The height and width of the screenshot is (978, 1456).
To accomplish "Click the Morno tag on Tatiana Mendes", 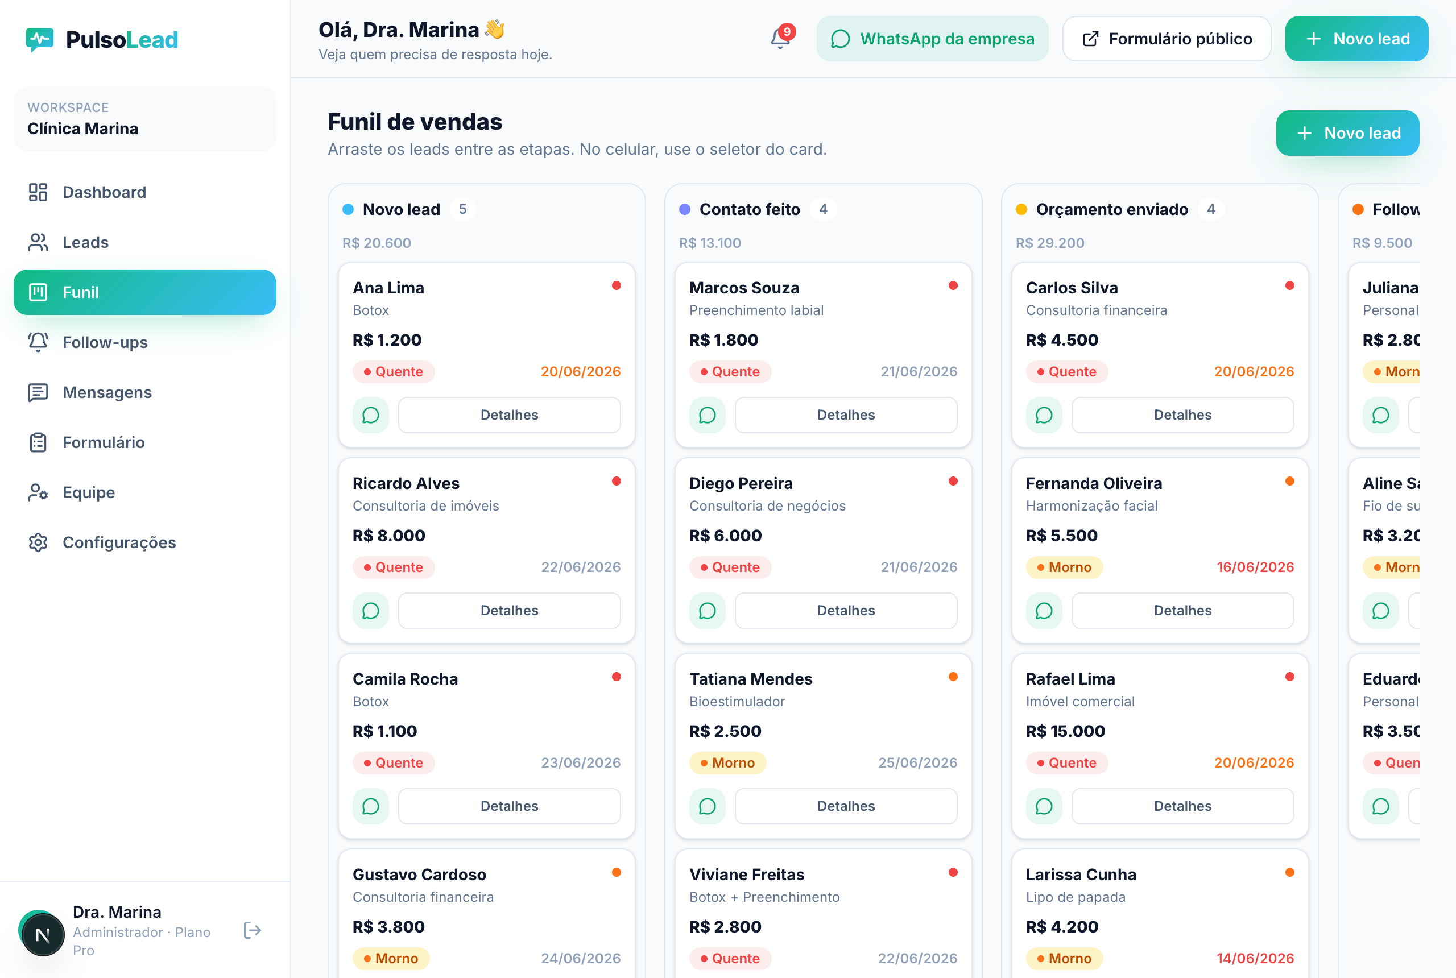I will [728, 763].
